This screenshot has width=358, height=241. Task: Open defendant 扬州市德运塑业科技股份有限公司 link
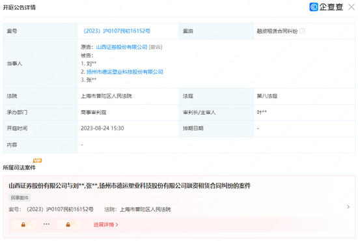coord(125,72)
